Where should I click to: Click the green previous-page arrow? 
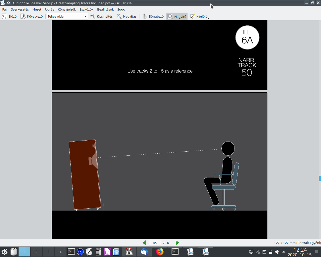[x=144, y=243]
